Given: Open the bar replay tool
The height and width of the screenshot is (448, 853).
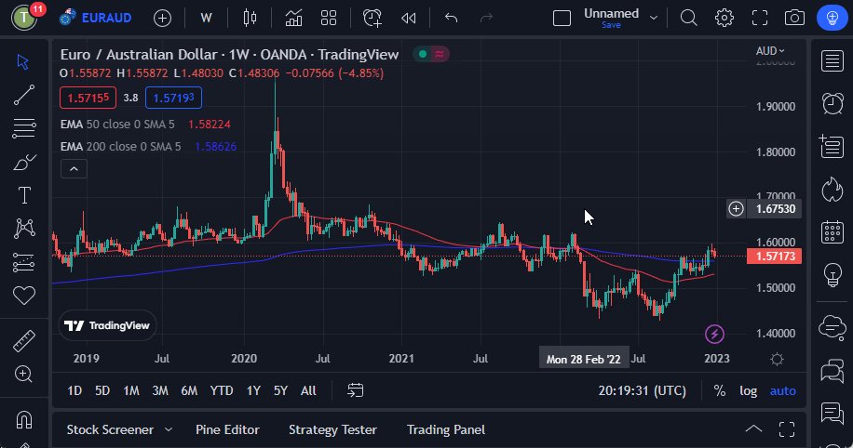Looking at the screenshot, I should pos(408,18).
